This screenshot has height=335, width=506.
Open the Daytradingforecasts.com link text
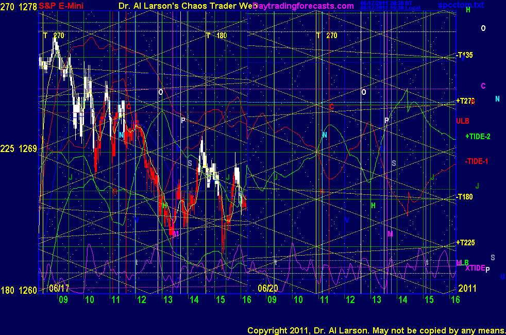pyautogui.click(x=303, y=6)
